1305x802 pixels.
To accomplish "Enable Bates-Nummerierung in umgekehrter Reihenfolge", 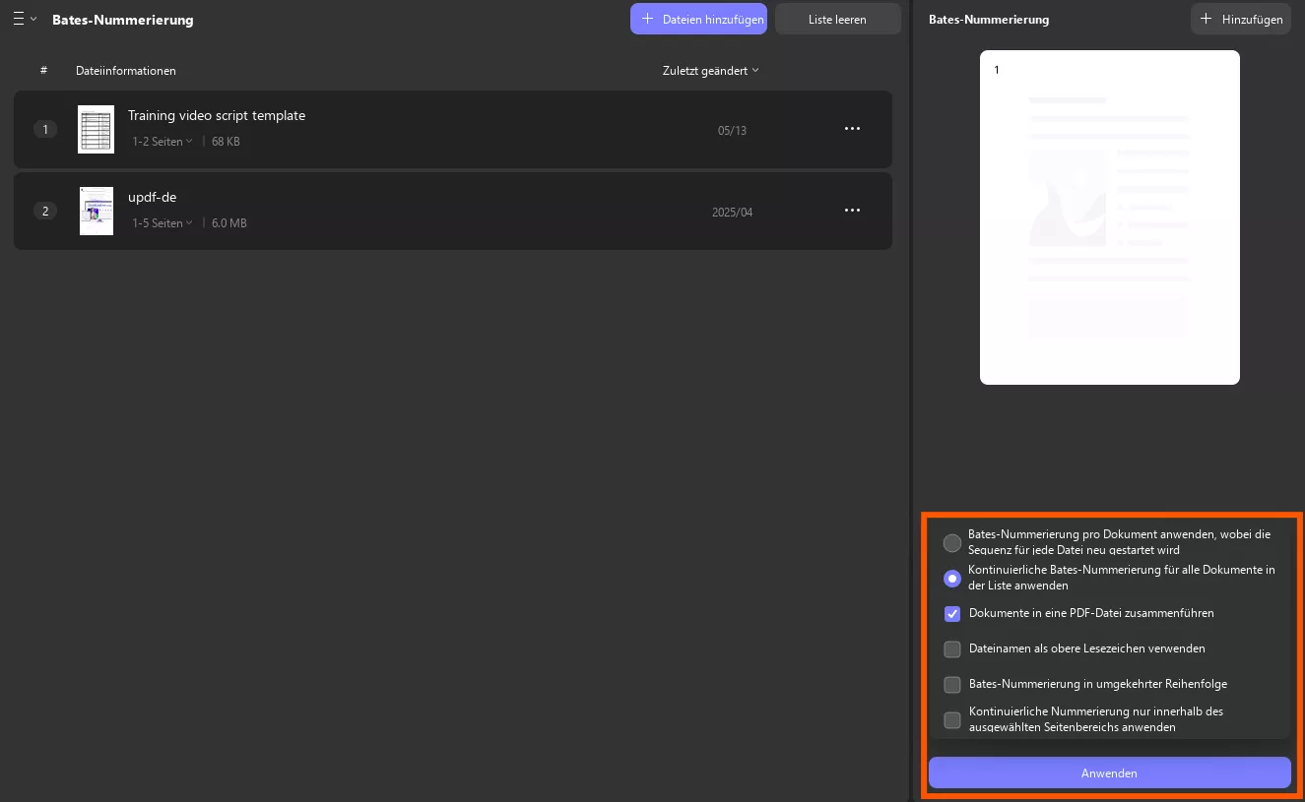I will tap(952, 684).
